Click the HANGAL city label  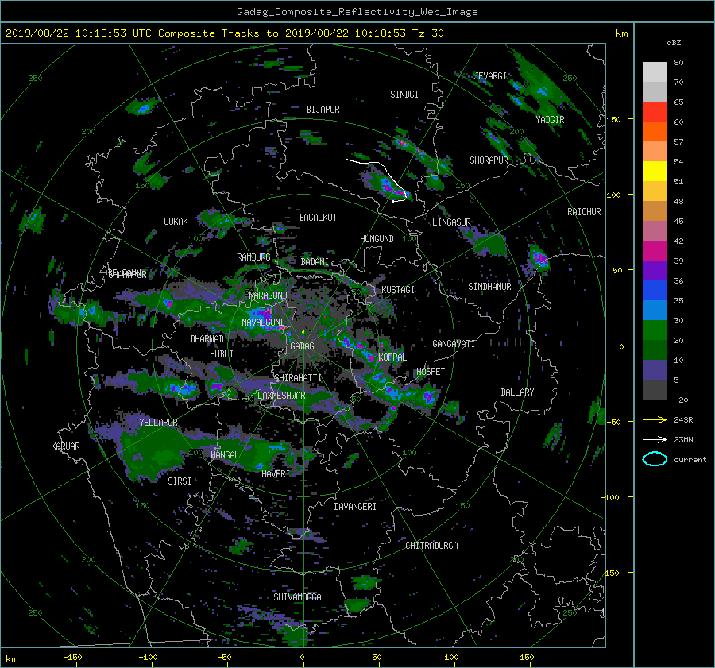pyautogui.click(x=225, y=455)
